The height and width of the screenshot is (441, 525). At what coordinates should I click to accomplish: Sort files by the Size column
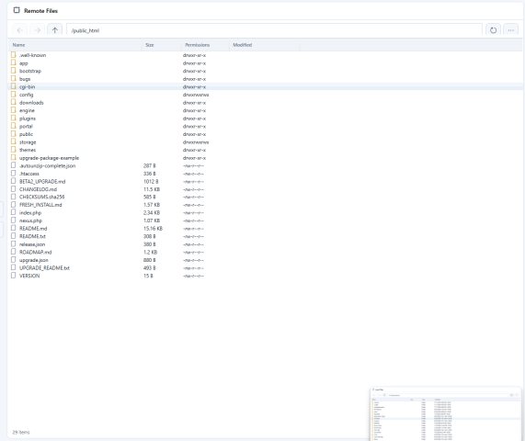tap(150, 45)
